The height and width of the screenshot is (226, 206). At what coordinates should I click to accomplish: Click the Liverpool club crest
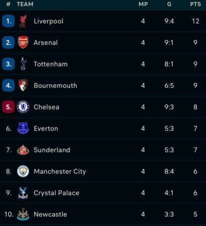23,21
